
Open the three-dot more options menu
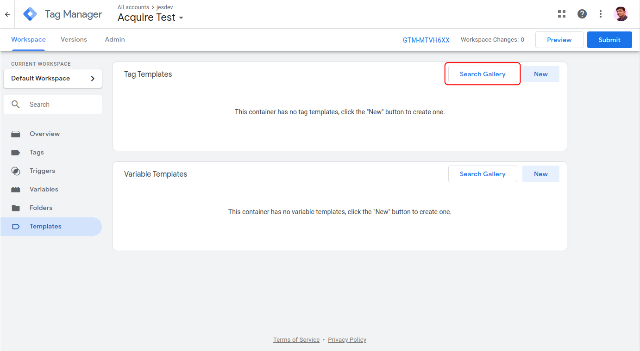point(601,14)
